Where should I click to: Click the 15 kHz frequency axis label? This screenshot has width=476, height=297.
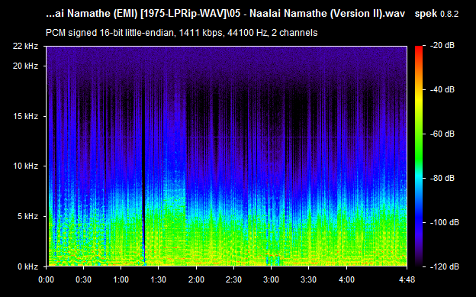click(25, 116)
